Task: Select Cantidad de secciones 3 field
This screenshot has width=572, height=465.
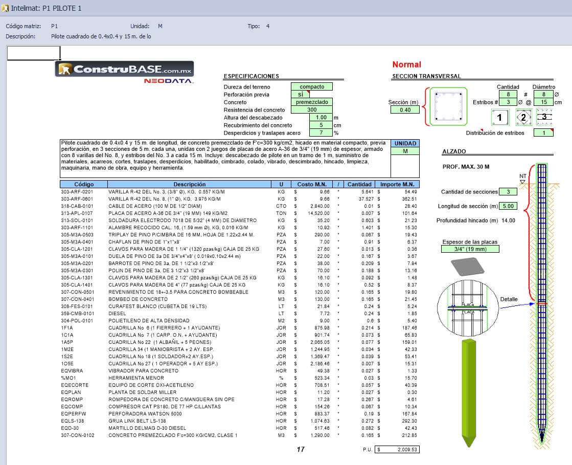Action: [508, 192]
